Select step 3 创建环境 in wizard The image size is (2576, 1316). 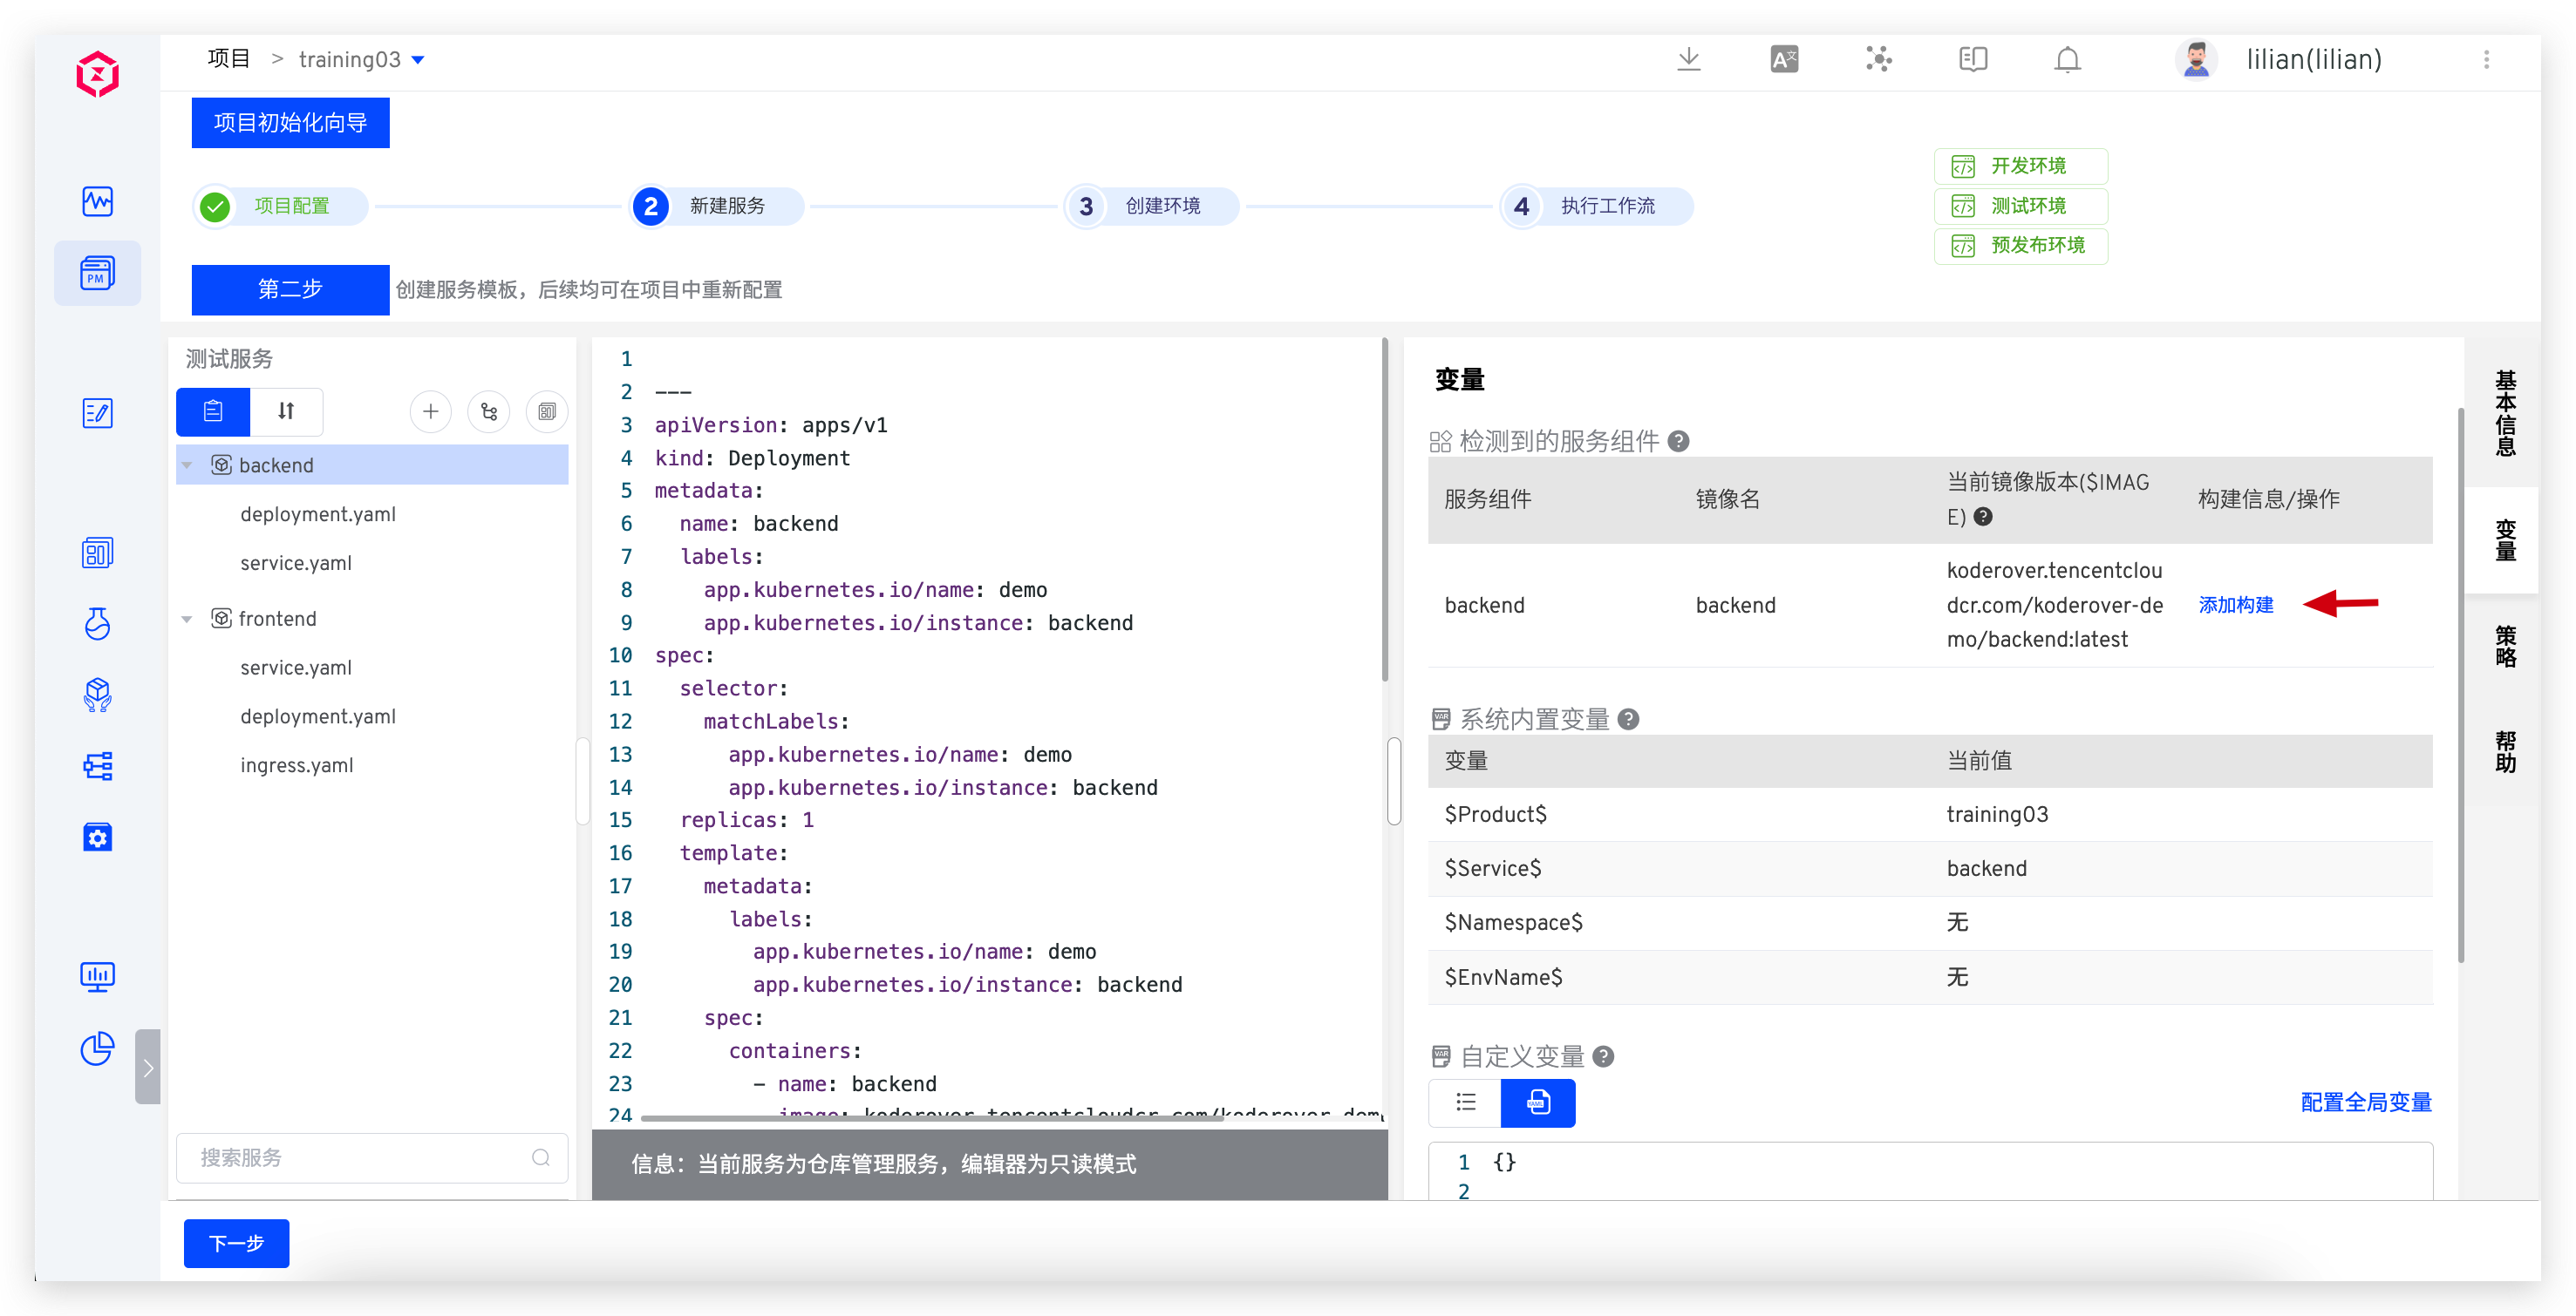pos(1152,206)
